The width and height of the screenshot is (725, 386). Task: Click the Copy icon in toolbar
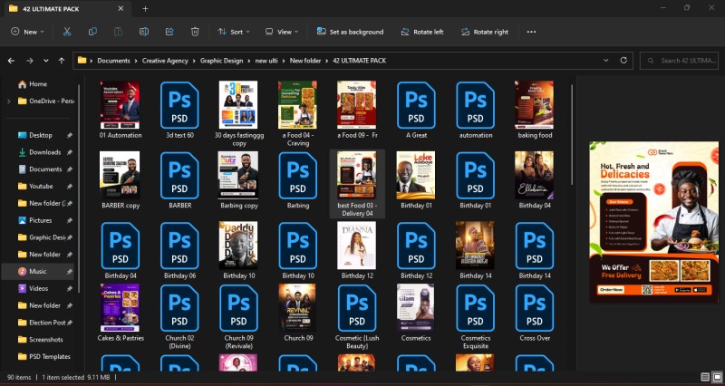[92, 32]
